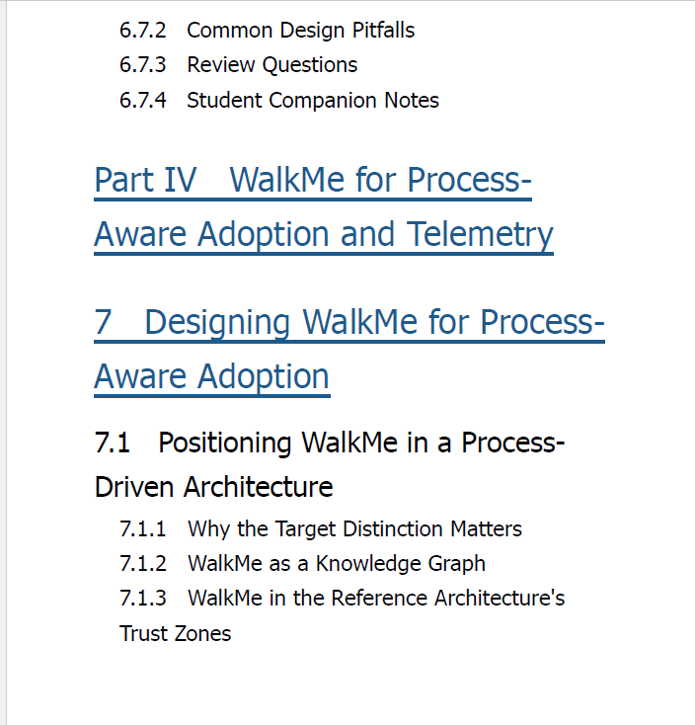Jump to Positioning WalkMe in a Process- heading
Image resolution: width=695 pixels, height=725 pixels.
point(361,443)
